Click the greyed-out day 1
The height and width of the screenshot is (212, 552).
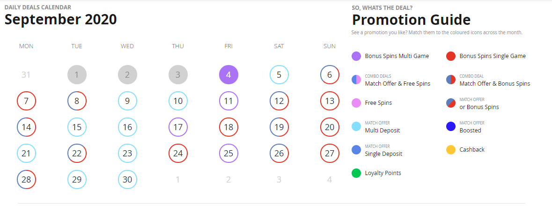tap(77, 75)
